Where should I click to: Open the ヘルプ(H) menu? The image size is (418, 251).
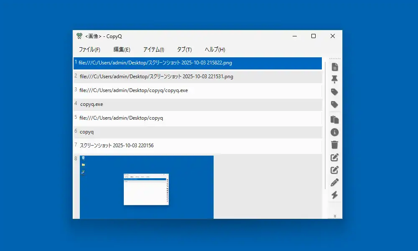(x=215, y=49)
